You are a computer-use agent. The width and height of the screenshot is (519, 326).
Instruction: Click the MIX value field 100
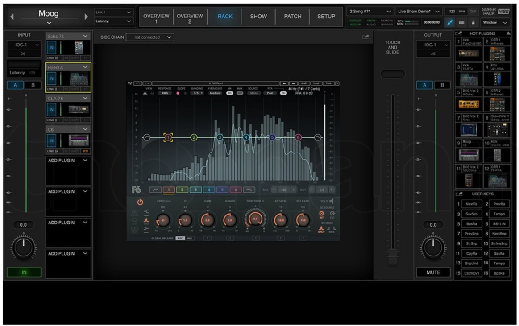click(x=284, y=190)
